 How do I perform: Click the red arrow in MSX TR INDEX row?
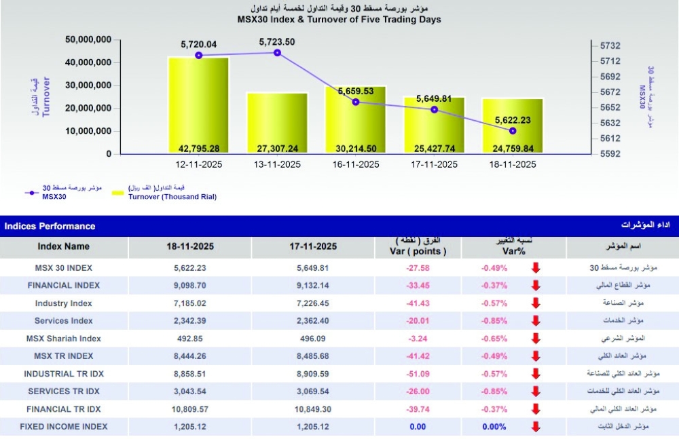536,356
